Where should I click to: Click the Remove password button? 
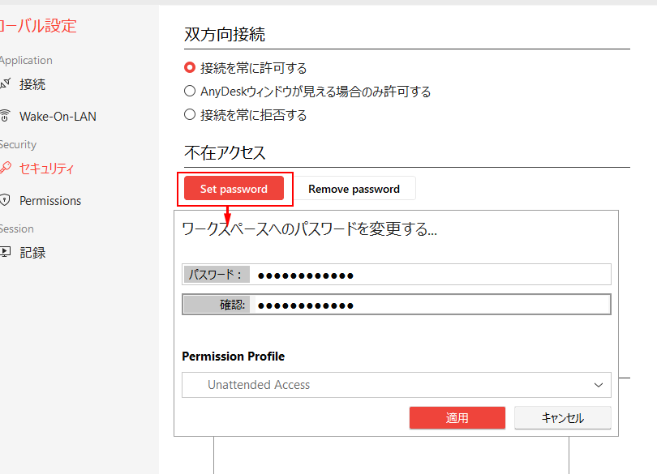tap(354, 189)
